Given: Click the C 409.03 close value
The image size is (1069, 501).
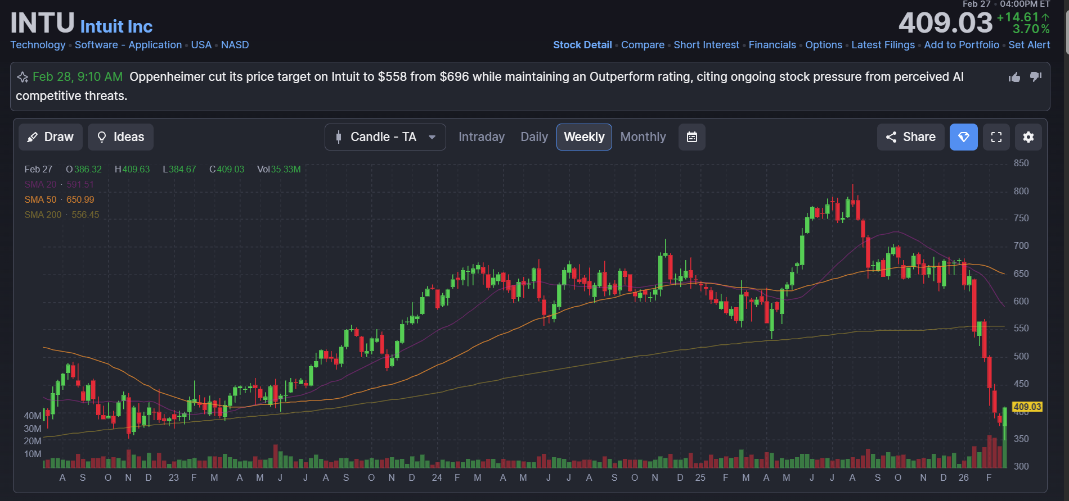Looking at the screenshot, I should click(227, 169).
